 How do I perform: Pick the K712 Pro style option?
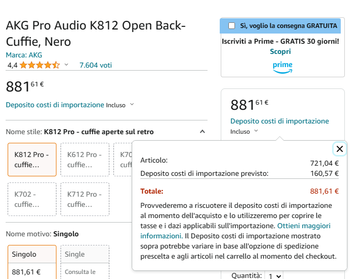click(85, 199)
